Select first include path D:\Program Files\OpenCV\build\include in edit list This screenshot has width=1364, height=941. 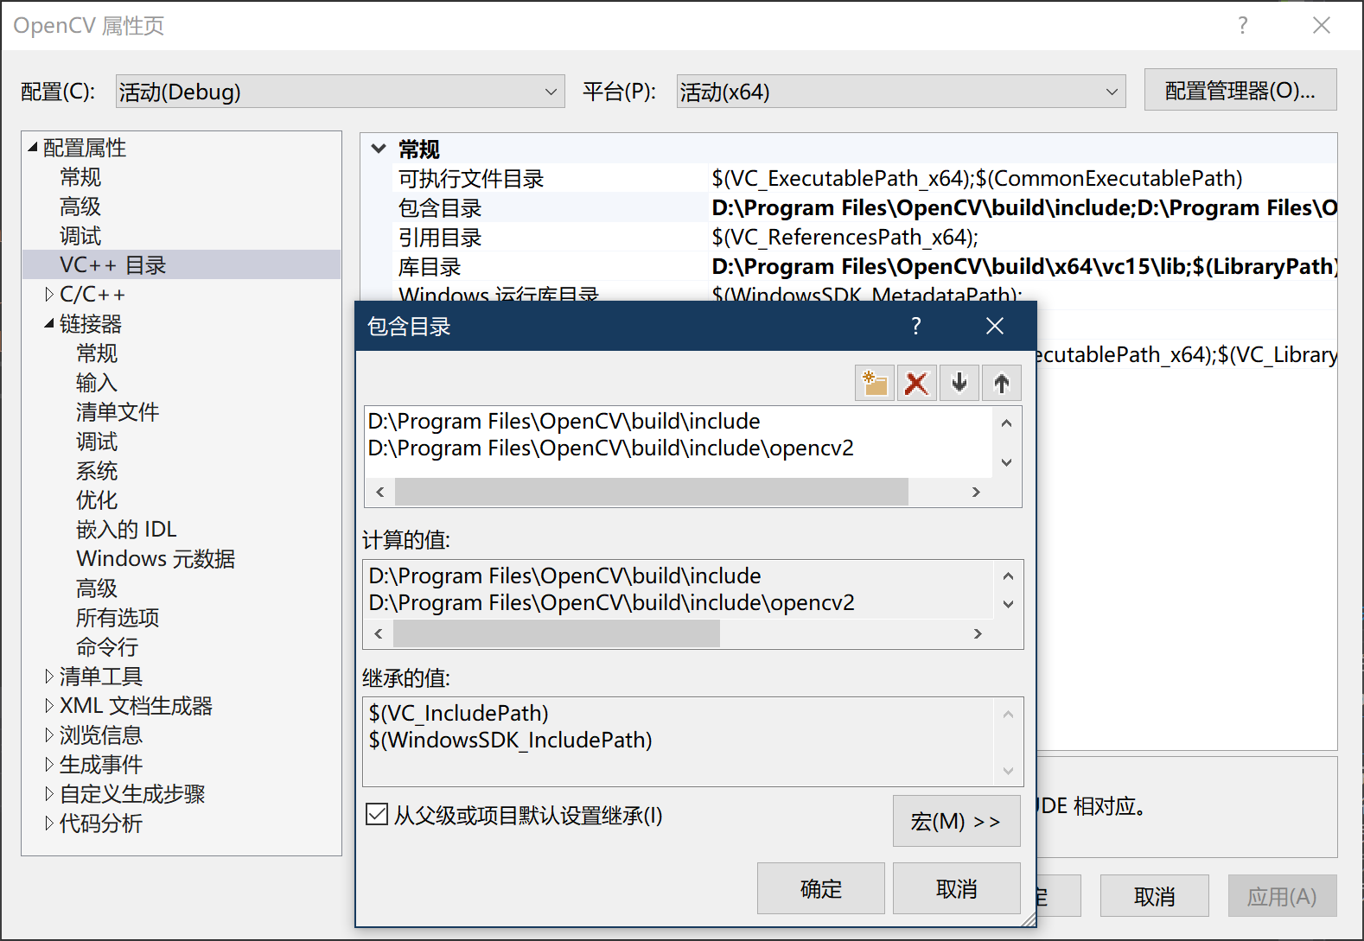[564, 421]
